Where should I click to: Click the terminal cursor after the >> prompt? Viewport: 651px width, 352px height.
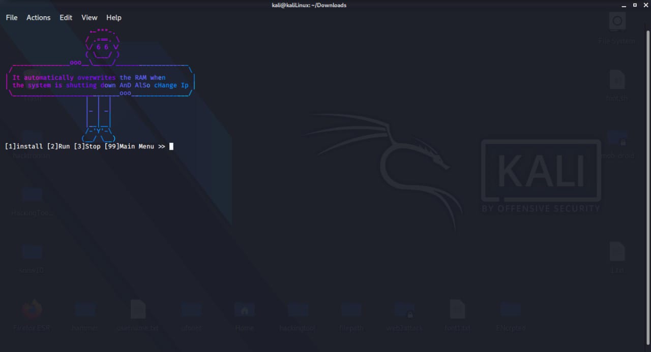(x=171, y=146)
